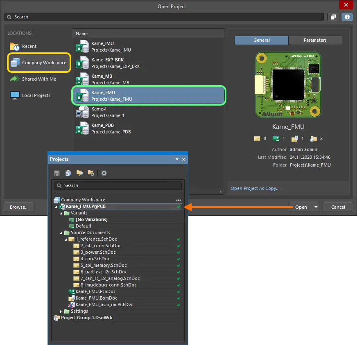The height and width of the screenshot is (345, 357).
Task: Click status checkmark for Kame_FMU.PcbDoc
Action: pyautogui.click(x=178, y=292)
